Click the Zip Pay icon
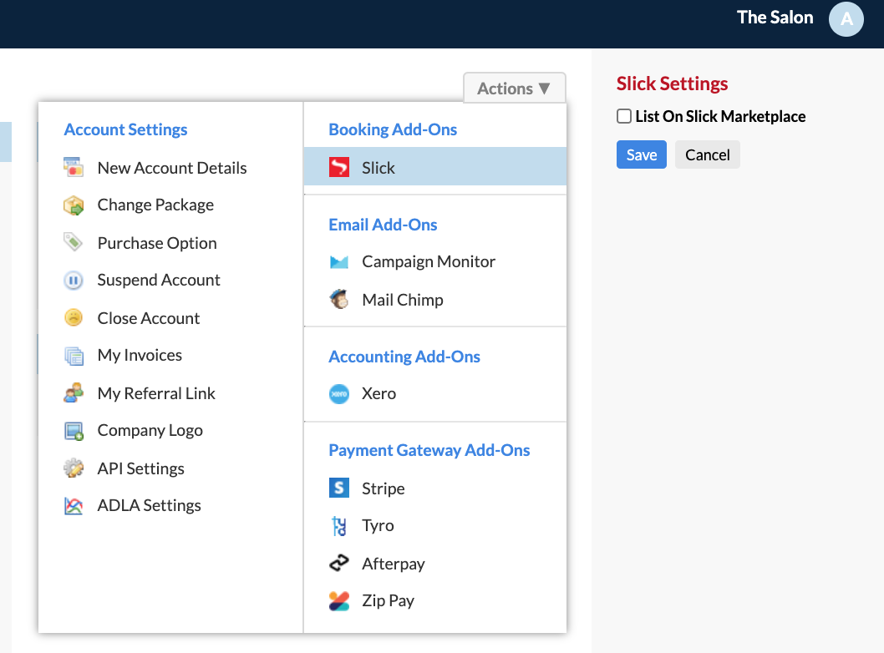 (x=339, y=600)
